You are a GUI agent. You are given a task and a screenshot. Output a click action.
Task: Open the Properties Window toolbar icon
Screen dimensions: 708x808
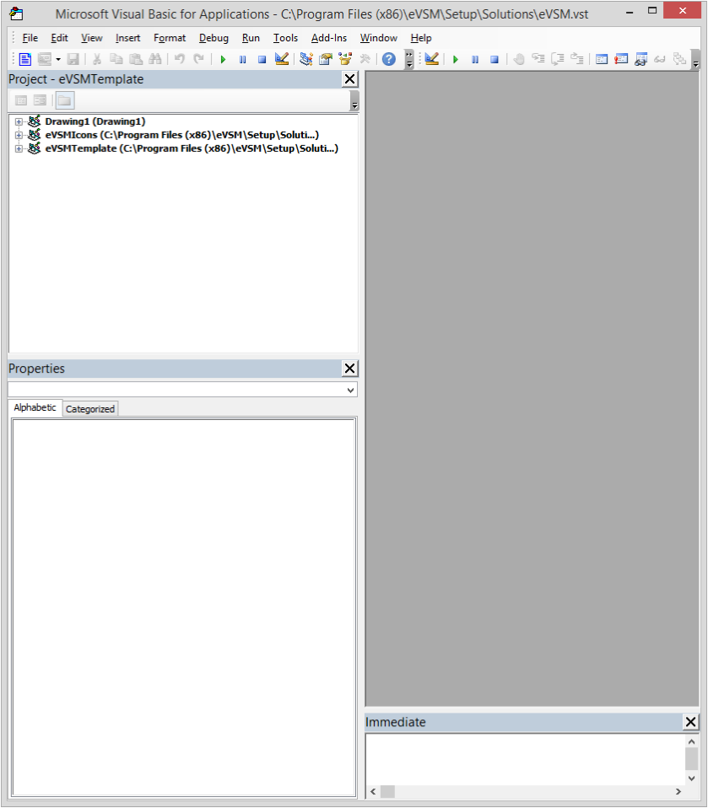[326, 59]
